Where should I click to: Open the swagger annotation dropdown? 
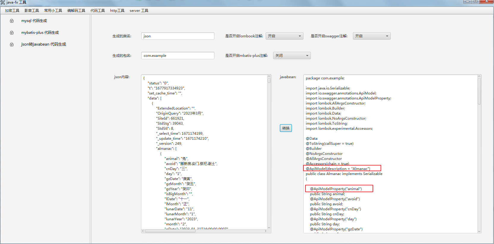371,36
